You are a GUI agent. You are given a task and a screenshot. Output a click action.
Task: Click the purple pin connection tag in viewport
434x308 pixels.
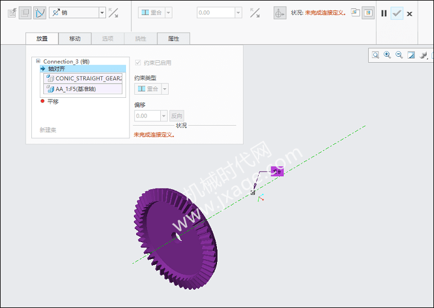pyautogui.click(x=277, y=172)
